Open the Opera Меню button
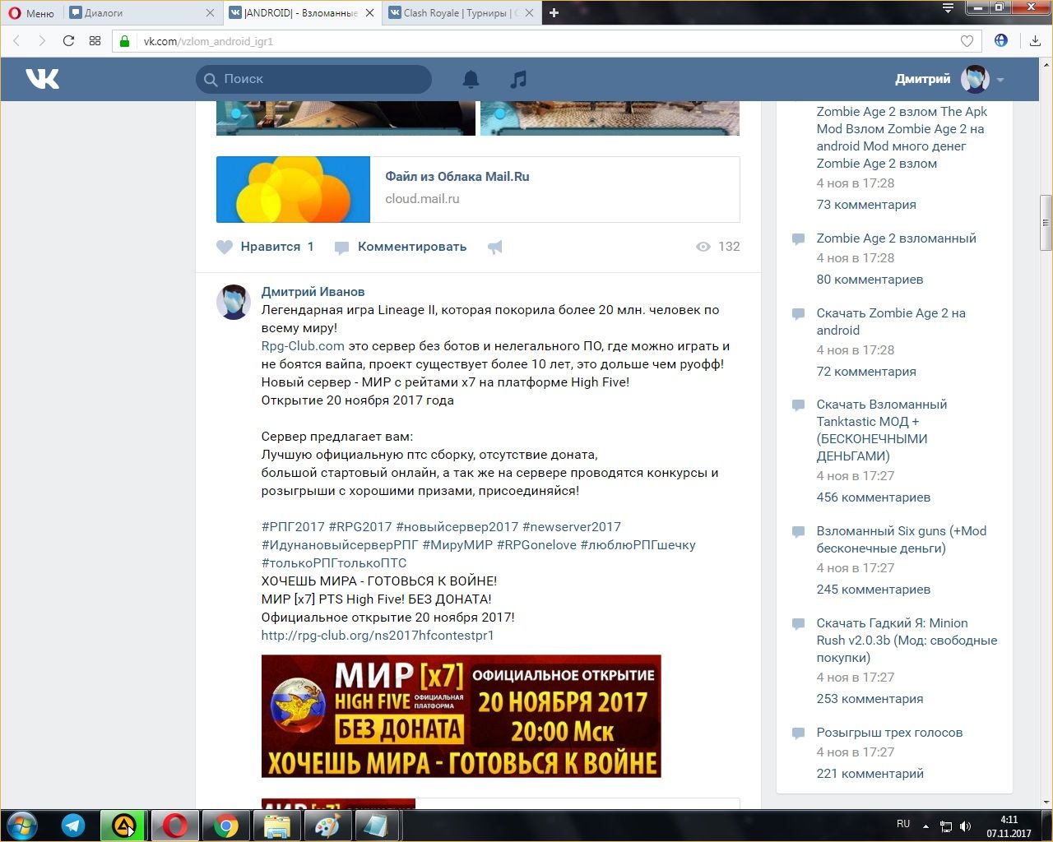Image resolution: width=1053 pixels, height=842 pixels. [31, 13]
